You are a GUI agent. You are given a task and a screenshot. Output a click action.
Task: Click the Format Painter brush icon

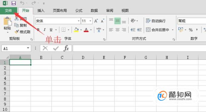point(17,32)
